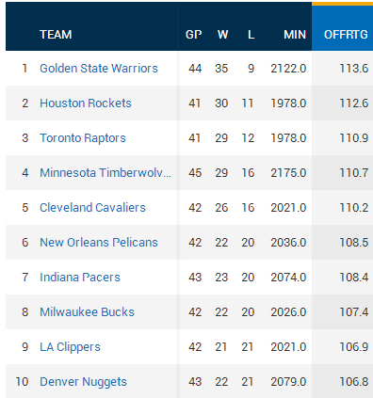Open the New Orleans Pelicans page
Screen dimensions: 373x398
[x=99, y=243]
